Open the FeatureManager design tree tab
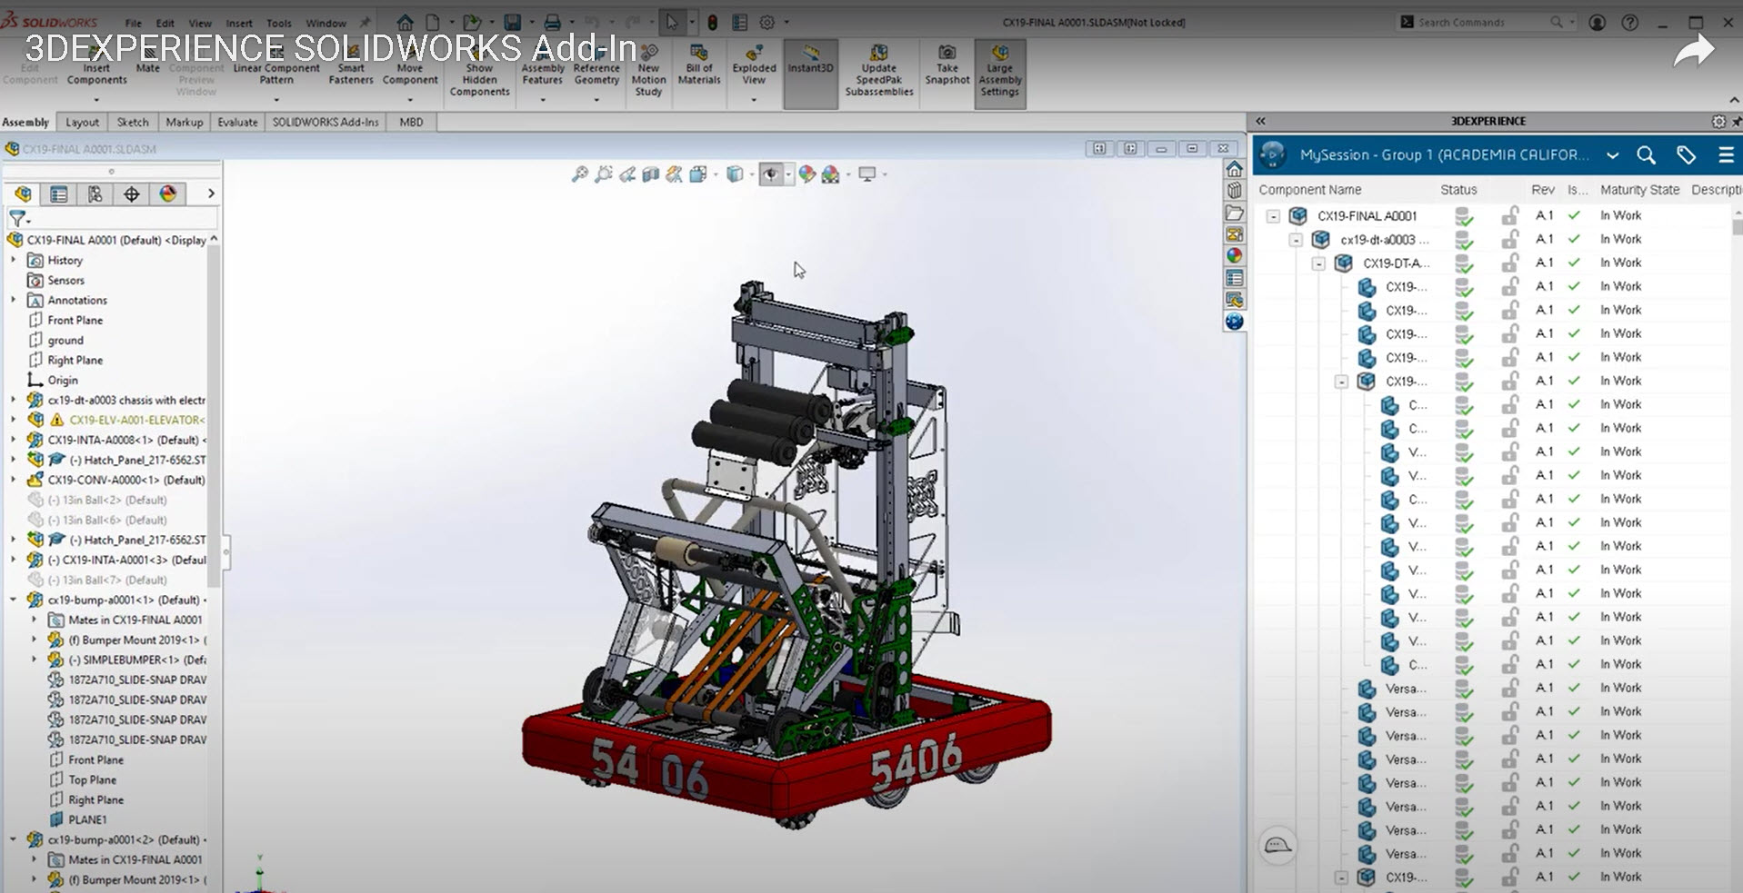Image resolution: width=1743 pixels, height=893 pixels. pos(23,193)
